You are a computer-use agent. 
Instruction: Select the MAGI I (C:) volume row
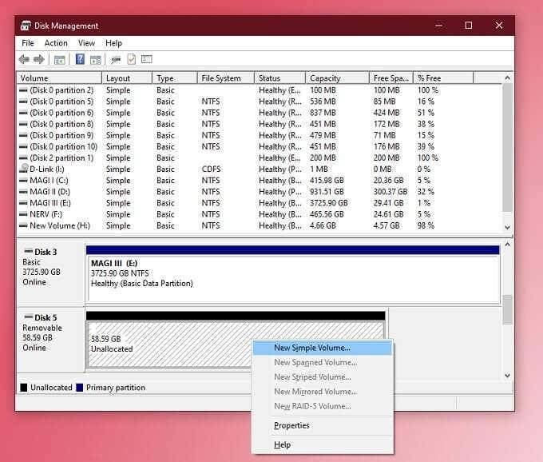click(260, 180)
